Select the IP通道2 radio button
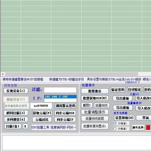This screenshot has height=151, width=151. click(x=115, y=128)
